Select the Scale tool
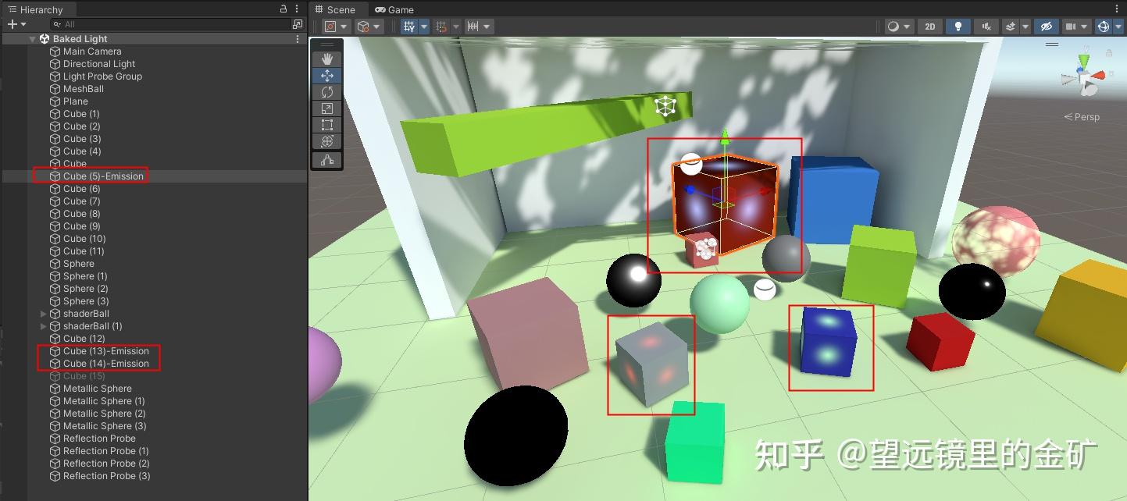Screen dimensions: 1127x501 pos(326,108)
